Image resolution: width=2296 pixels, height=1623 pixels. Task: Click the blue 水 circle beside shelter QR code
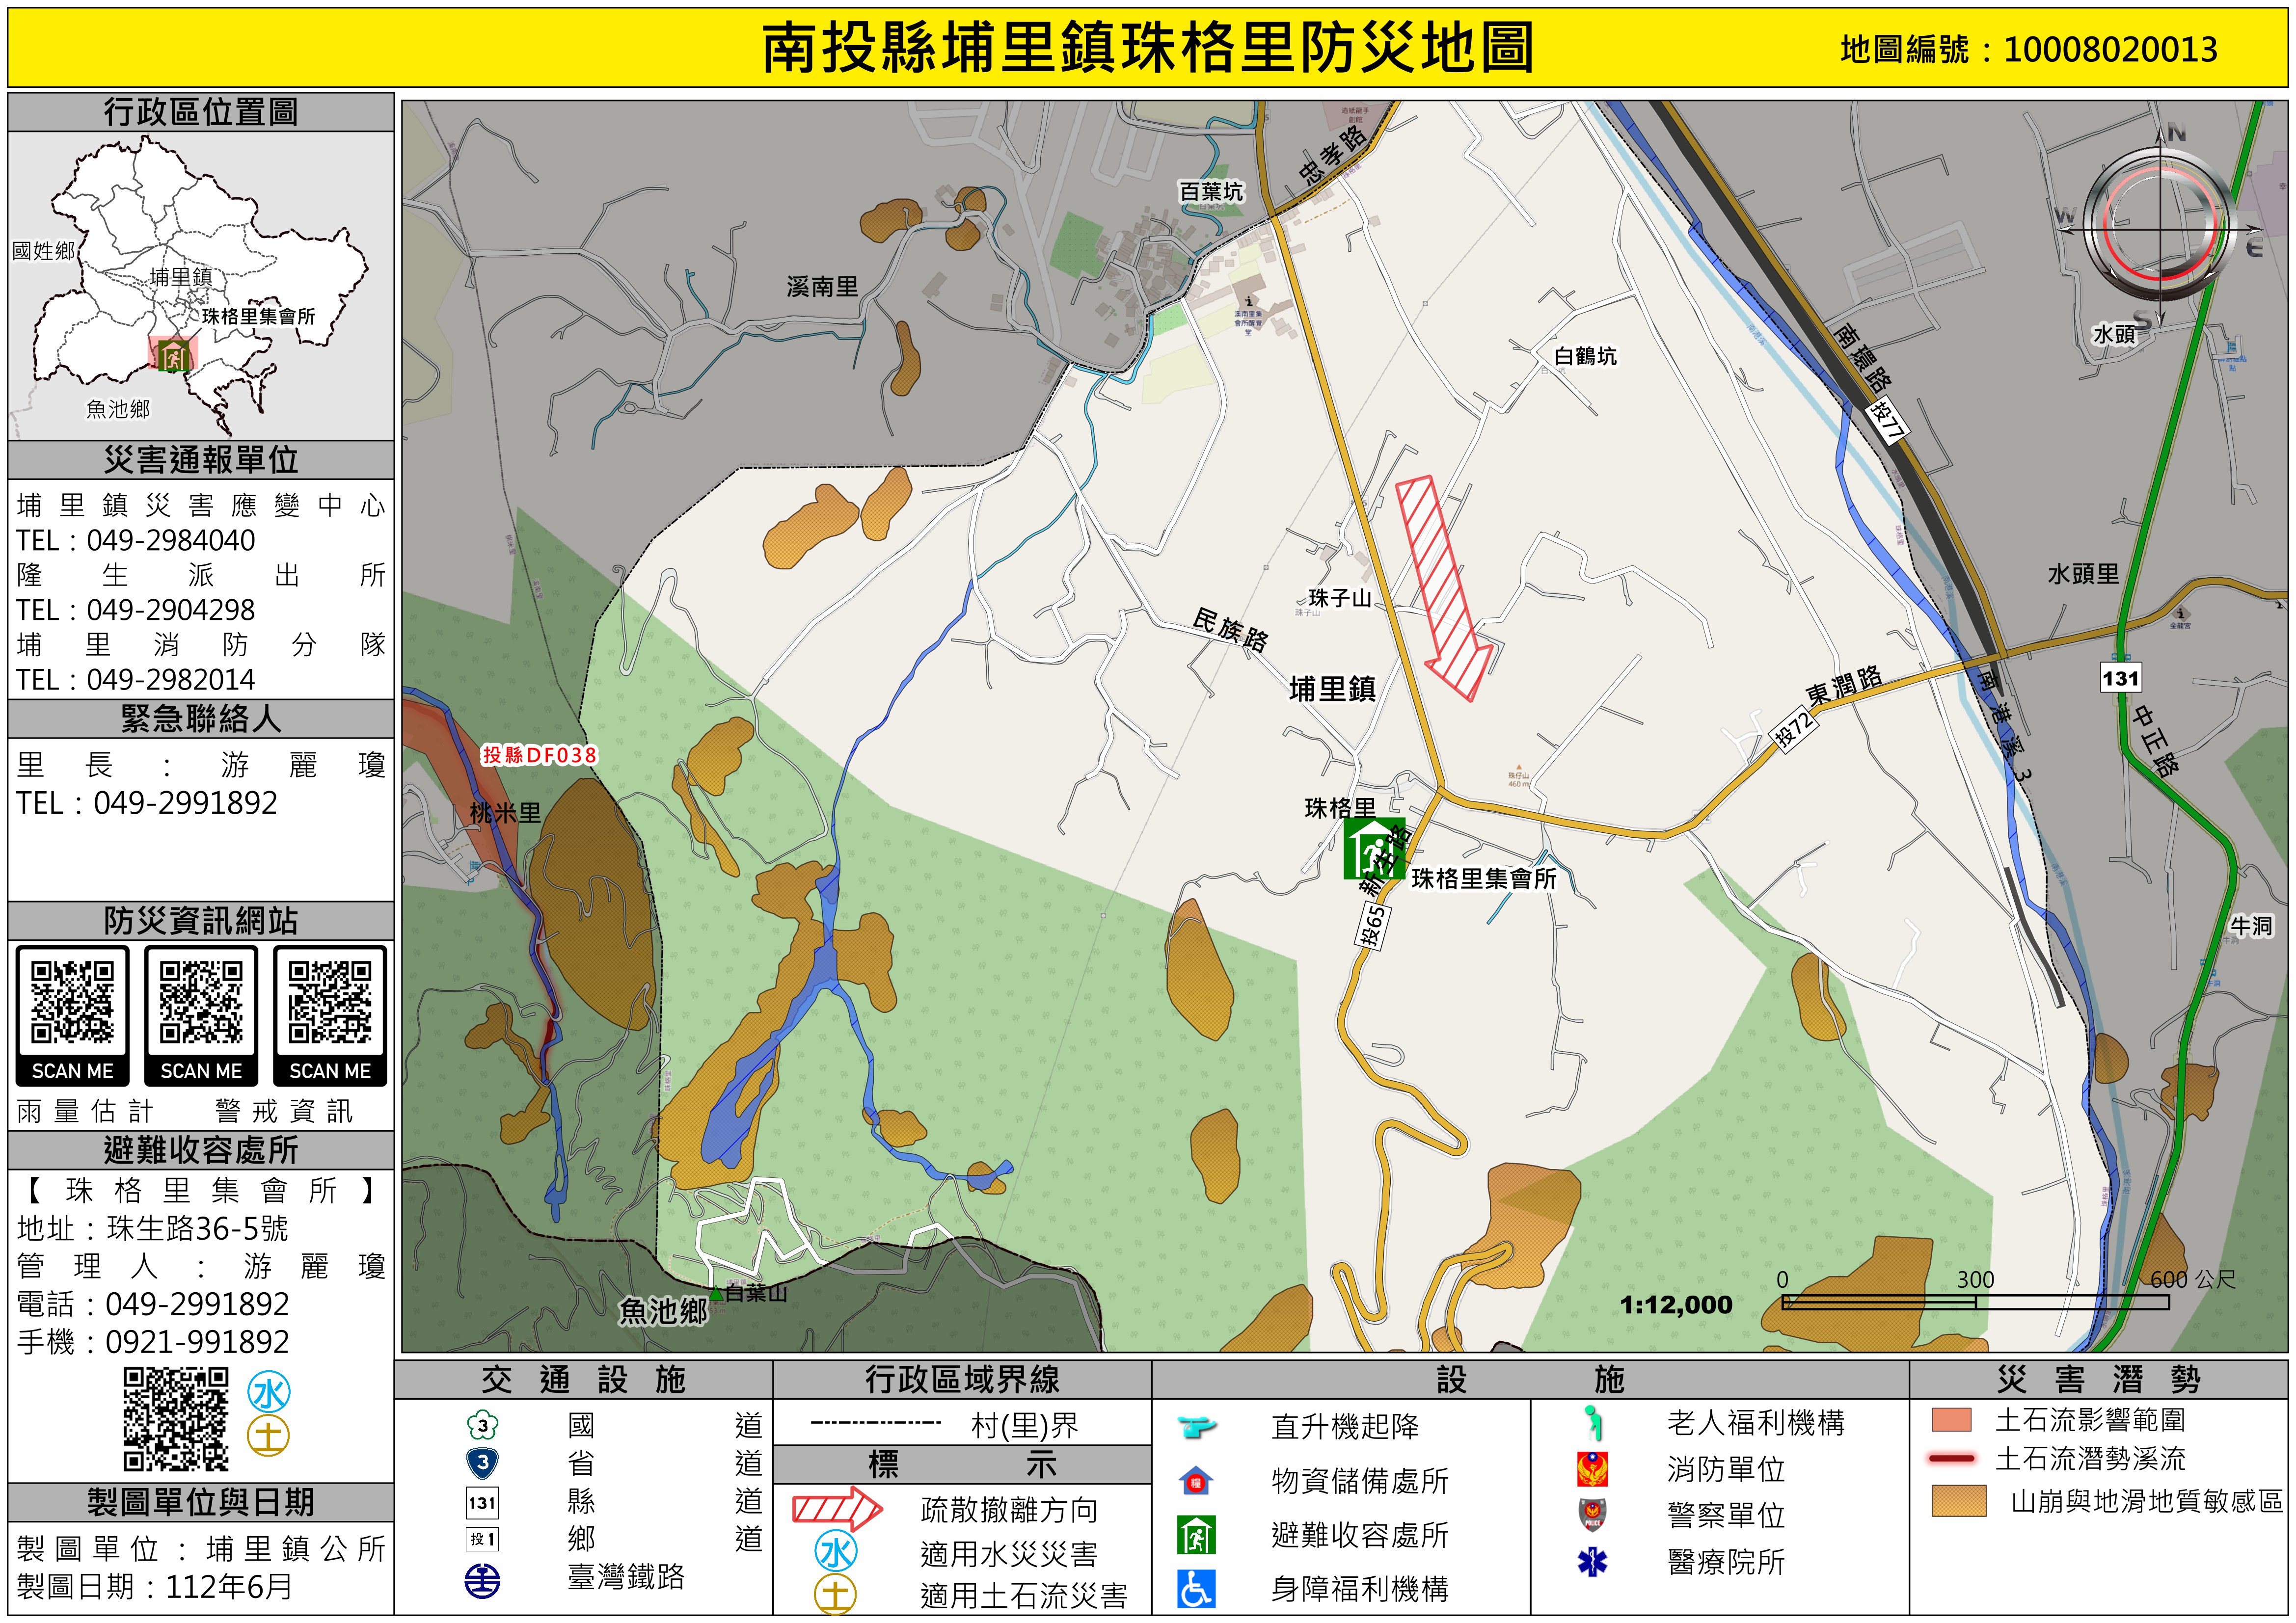coord(269,1392)
